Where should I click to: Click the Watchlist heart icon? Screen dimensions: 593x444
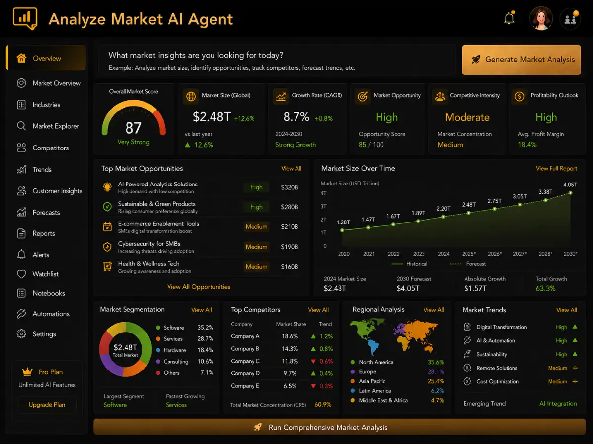point(21,274)
